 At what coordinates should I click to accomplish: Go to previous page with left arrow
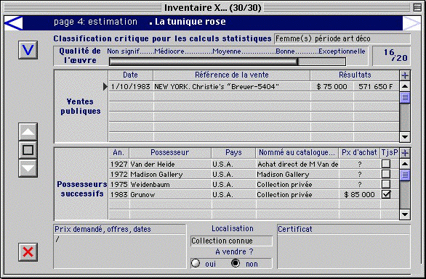click(x=14, y=22)
